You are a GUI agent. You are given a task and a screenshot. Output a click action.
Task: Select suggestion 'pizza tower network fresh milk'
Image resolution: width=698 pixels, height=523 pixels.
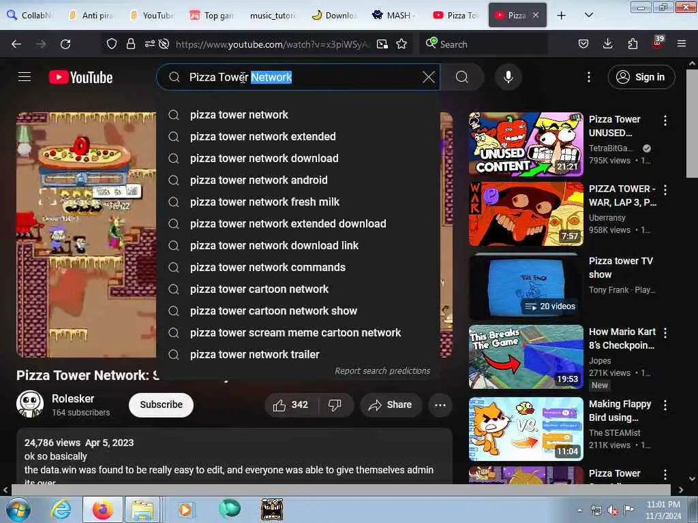pyautogui.click(x=297, y=202)
